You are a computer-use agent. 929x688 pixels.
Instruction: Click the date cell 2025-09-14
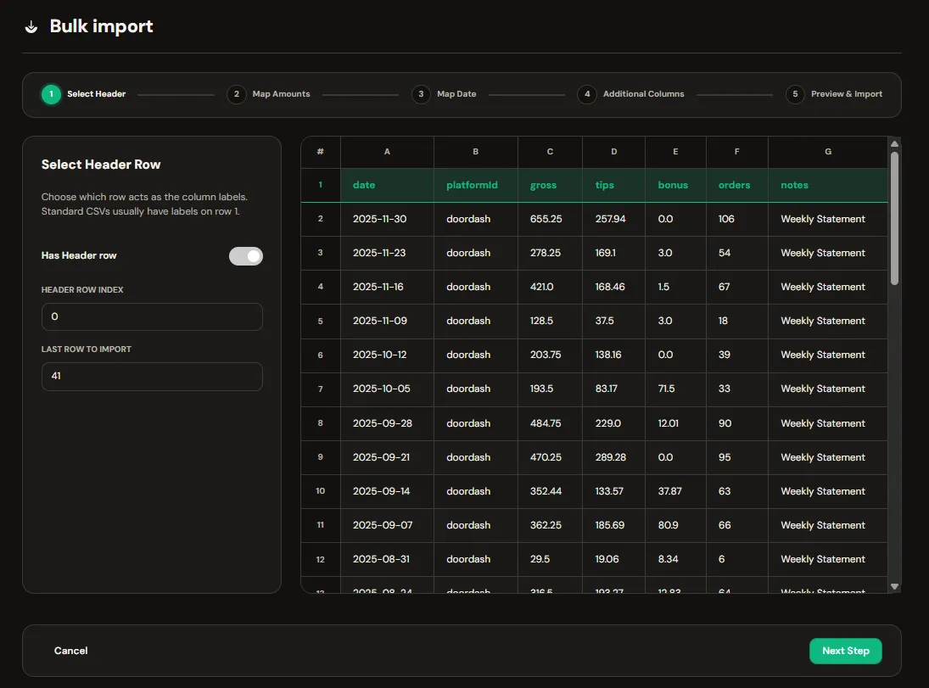(x=387, y=491)
